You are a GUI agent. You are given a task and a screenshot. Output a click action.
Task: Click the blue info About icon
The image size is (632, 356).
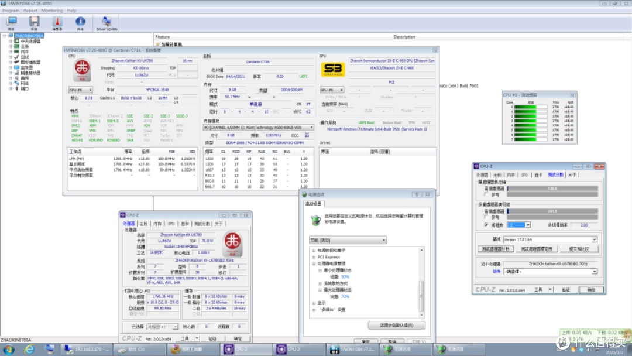(80, 21)
